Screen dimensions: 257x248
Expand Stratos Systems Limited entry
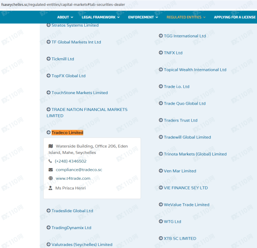[75, 25]
